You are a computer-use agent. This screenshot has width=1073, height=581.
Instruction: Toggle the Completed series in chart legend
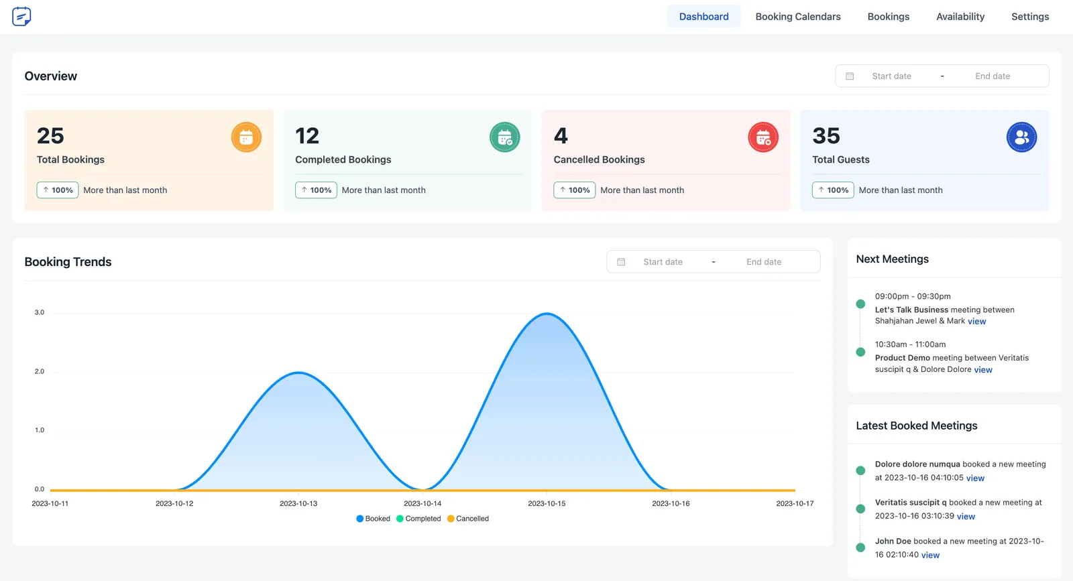point(418,519)
